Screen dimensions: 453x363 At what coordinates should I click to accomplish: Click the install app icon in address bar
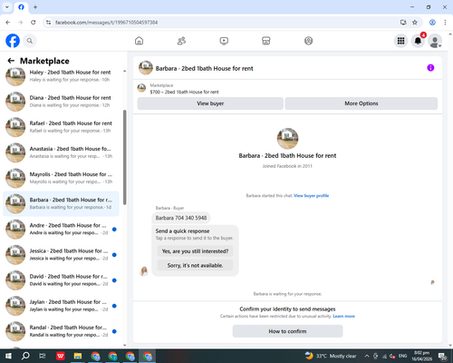(403, 23)
